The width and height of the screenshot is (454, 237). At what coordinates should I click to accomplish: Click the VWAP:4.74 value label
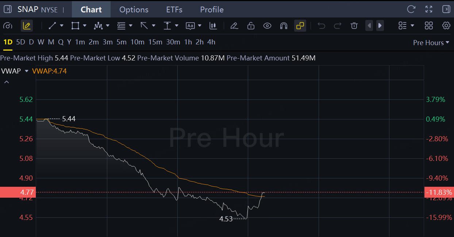pos(49,71)
